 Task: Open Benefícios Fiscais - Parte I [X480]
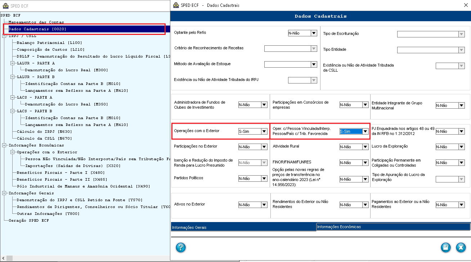tap(60, 172)
